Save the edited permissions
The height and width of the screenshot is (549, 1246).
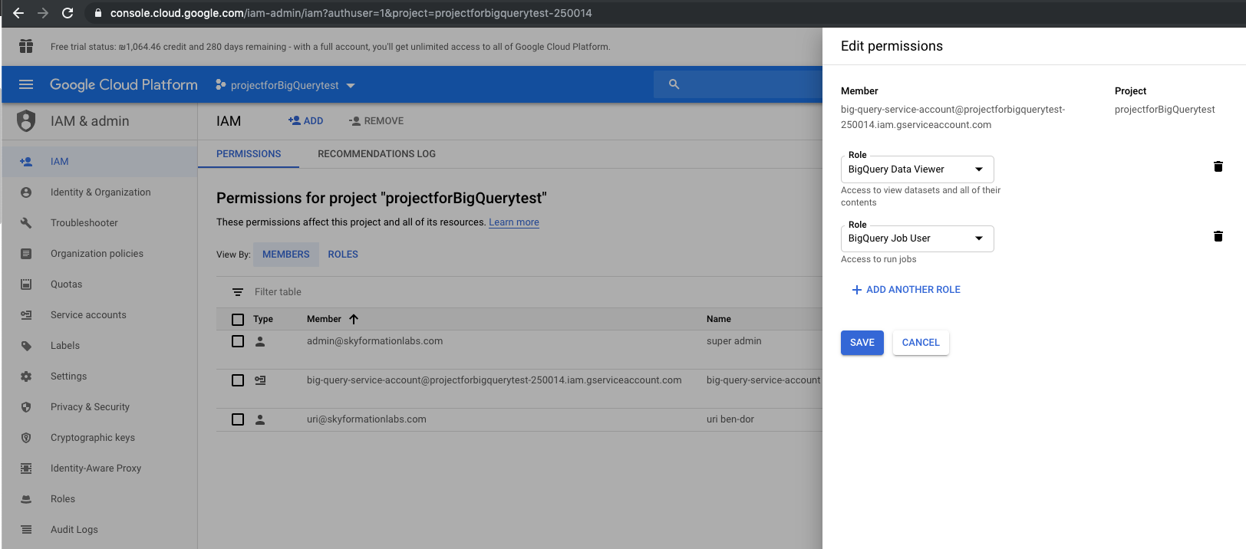[862, 343]
